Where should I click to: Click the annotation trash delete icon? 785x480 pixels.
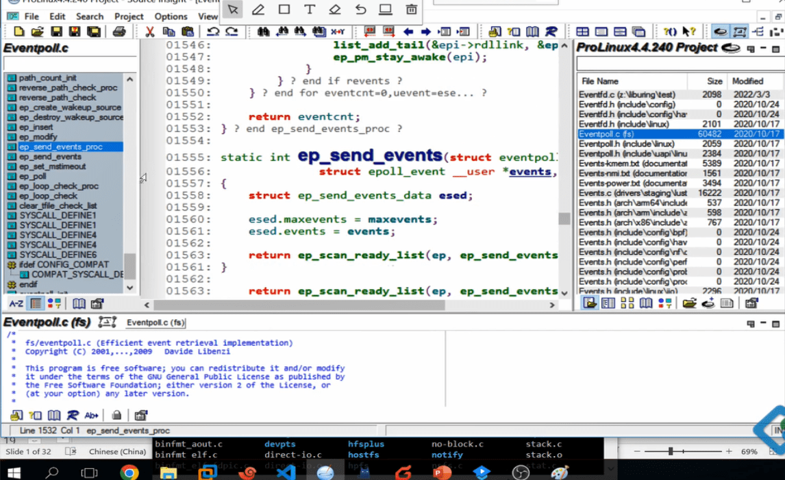411,10
